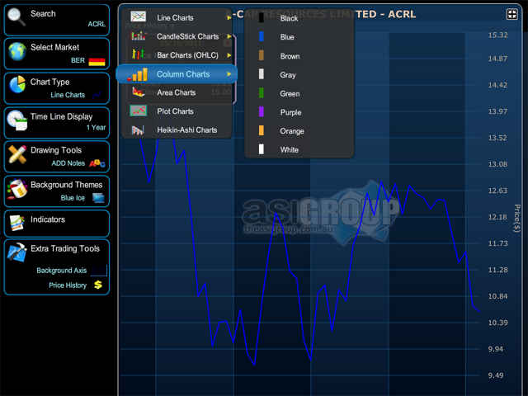528x396 pixels.
Task: Select Plot Charts menu entry
Action: click(x=177, y=111)
